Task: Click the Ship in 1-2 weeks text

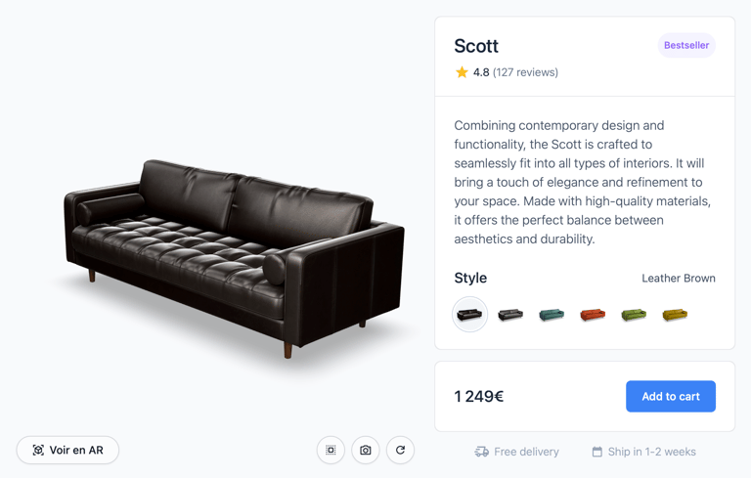Action: coord(651,452)
